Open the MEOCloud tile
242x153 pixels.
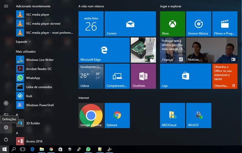point(172,116)
